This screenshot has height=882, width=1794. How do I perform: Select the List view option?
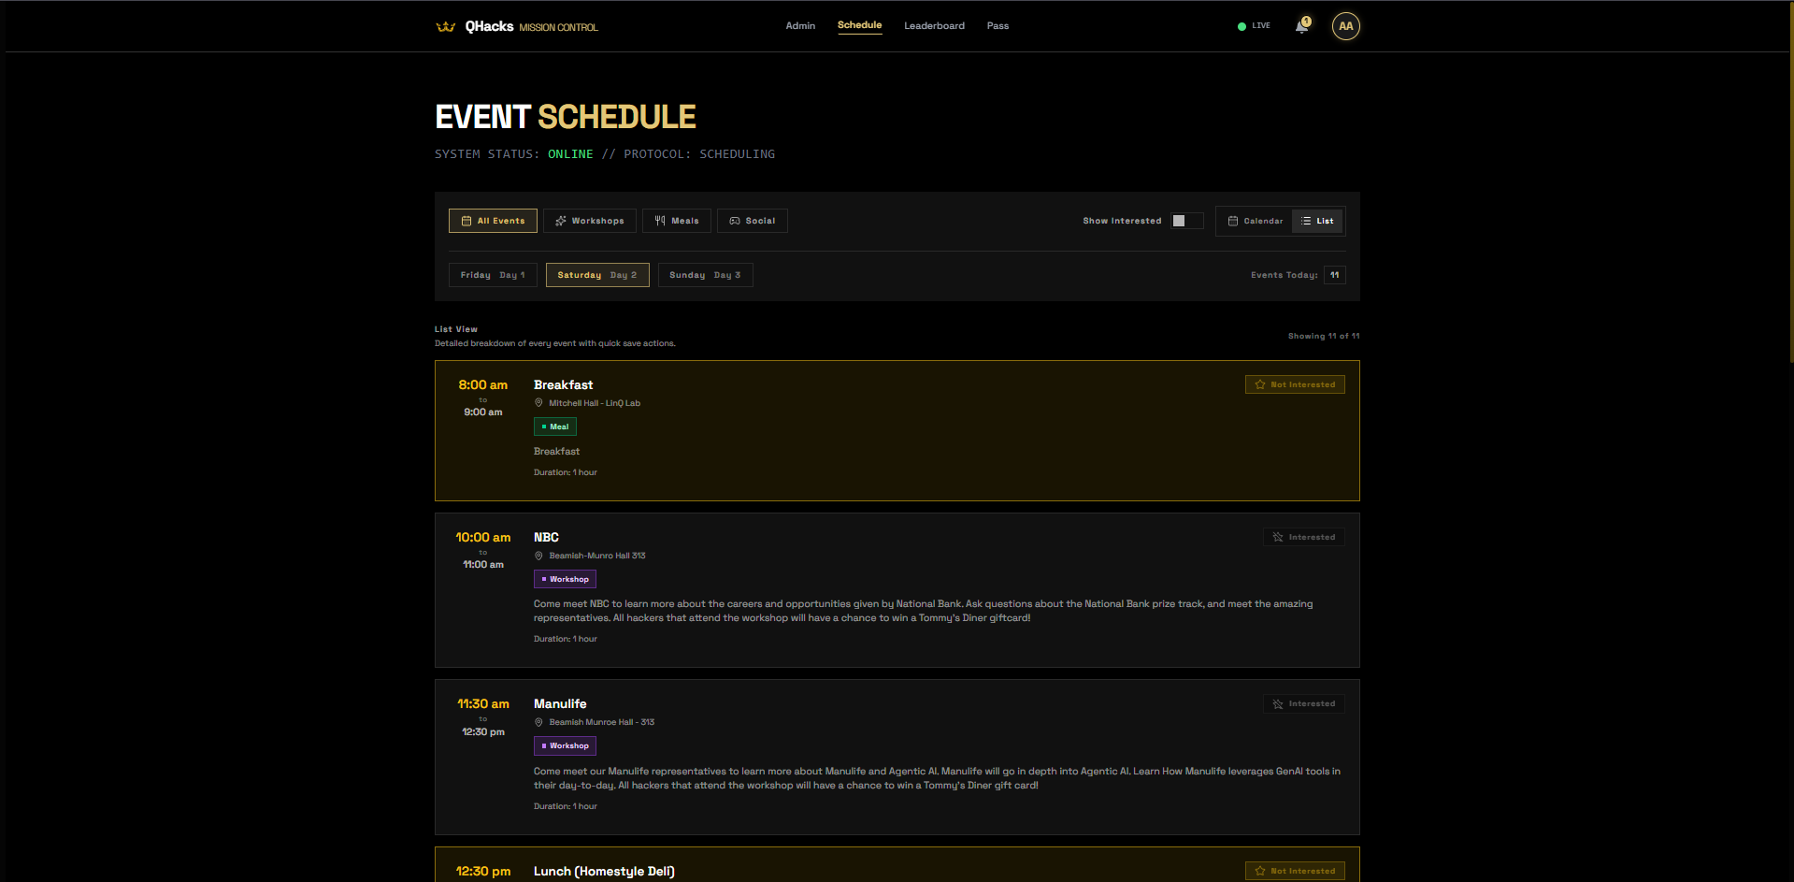(x=1317, y=221)
